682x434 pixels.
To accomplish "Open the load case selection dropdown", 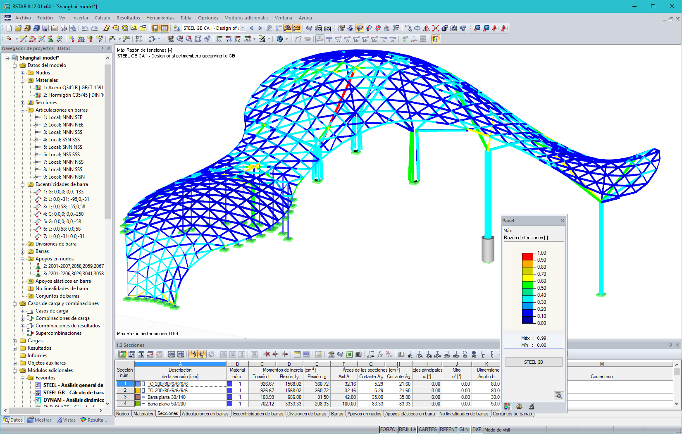I will click(x=243, y=28).
